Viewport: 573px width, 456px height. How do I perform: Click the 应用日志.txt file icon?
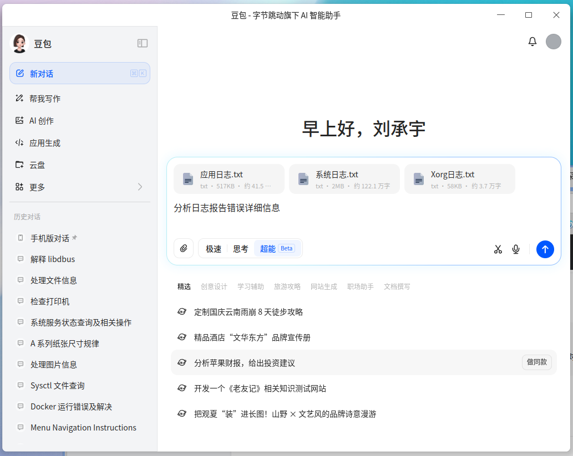pyautogui.click(x=188, y=179)
